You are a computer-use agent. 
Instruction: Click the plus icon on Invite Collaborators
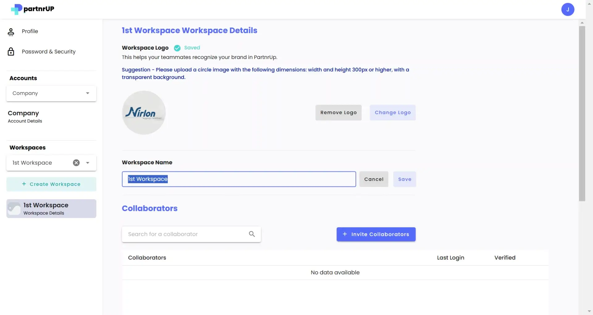point(345,234)
